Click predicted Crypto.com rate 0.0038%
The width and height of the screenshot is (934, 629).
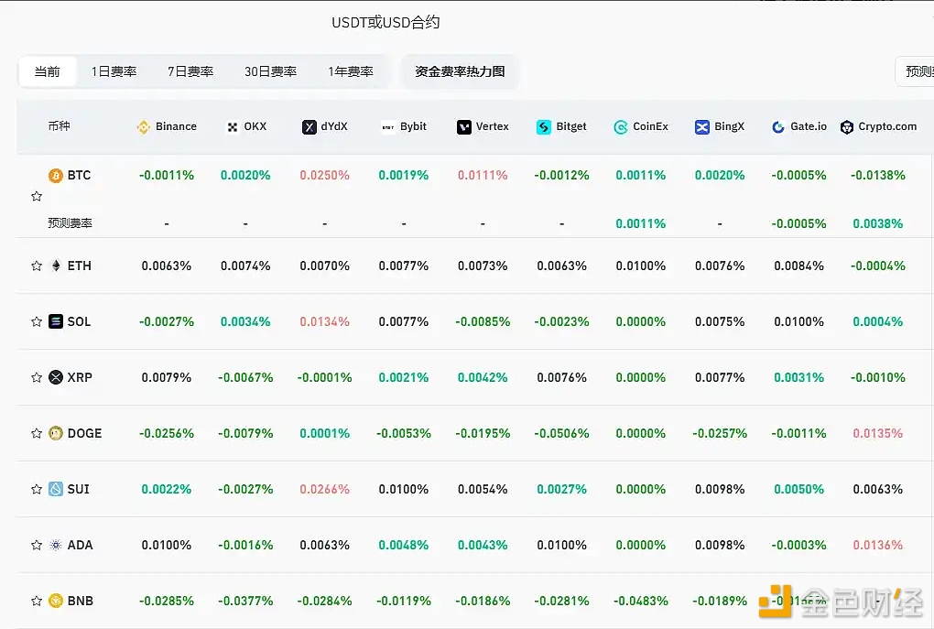pos(878,223)
